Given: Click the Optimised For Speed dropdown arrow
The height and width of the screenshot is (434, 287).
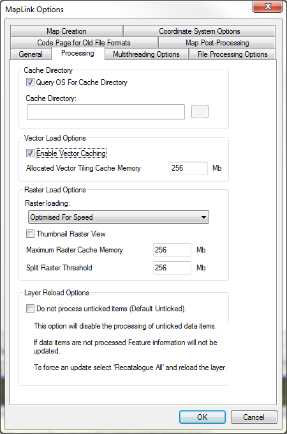Looking at the screenshot, I should coord(203,217).
